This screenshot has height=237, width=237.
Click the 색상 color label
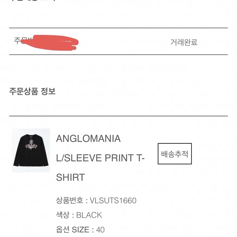pos(63,215)
